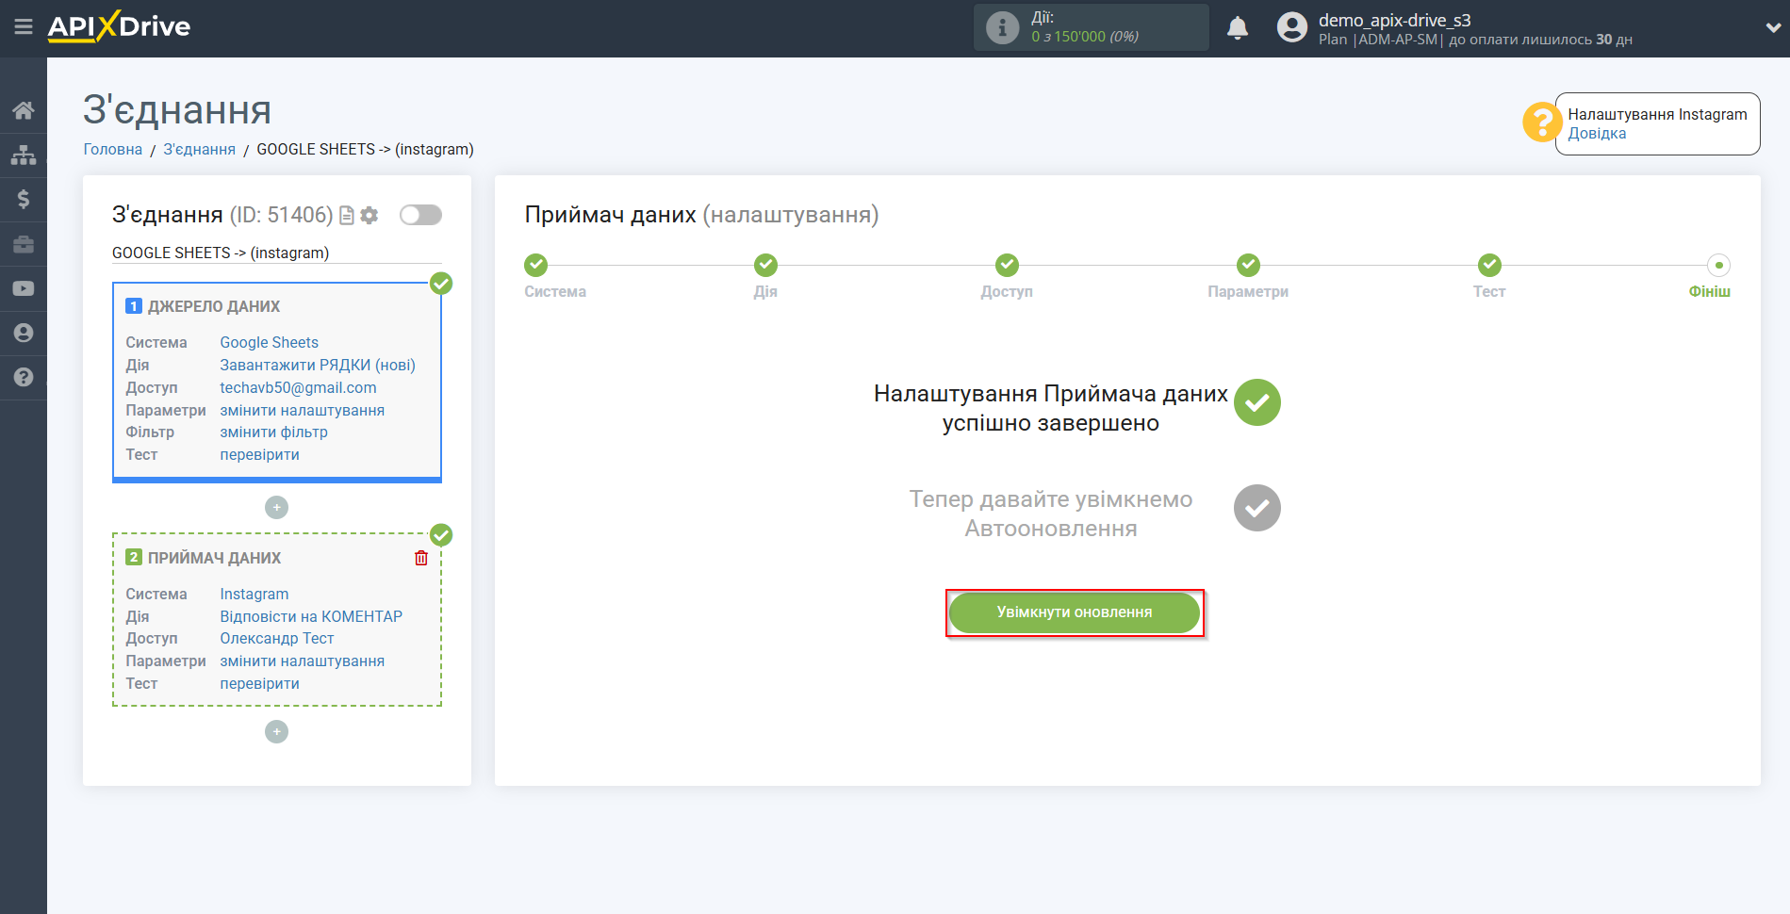The image size is (1790, 914).
Task: Go to the Дія step
Action: point(765,265)
